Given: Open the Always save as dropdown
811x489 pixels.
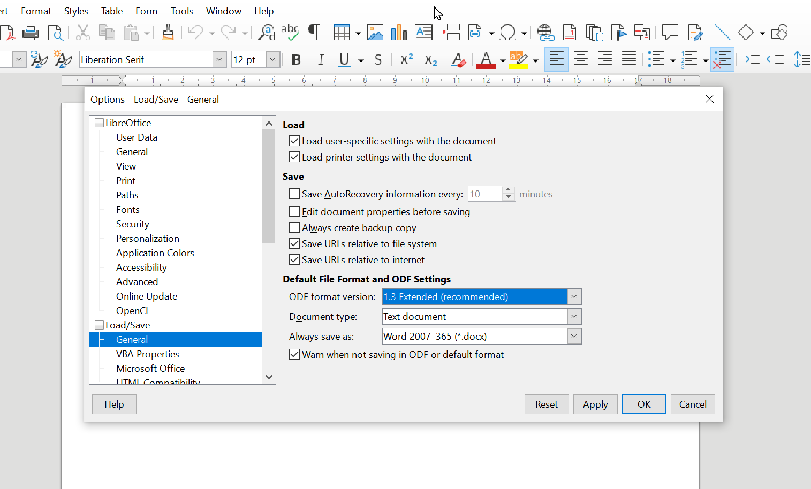Looking at the screenshot, I should click(574, 336).
